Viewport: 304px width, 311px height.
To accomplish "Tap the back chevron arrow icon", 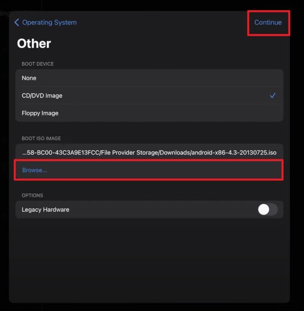I will coord(16,22).
